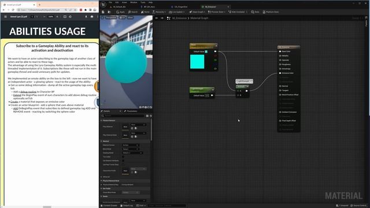Open the Tools menu

click(143, 2)
